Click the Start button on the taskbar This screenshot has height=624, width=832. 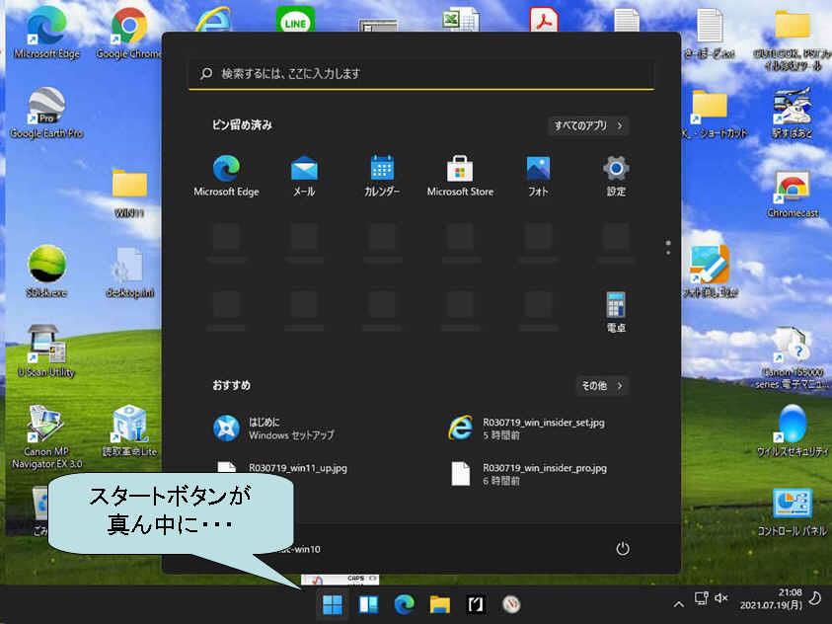pyautogui.click(x=333, y=604)
